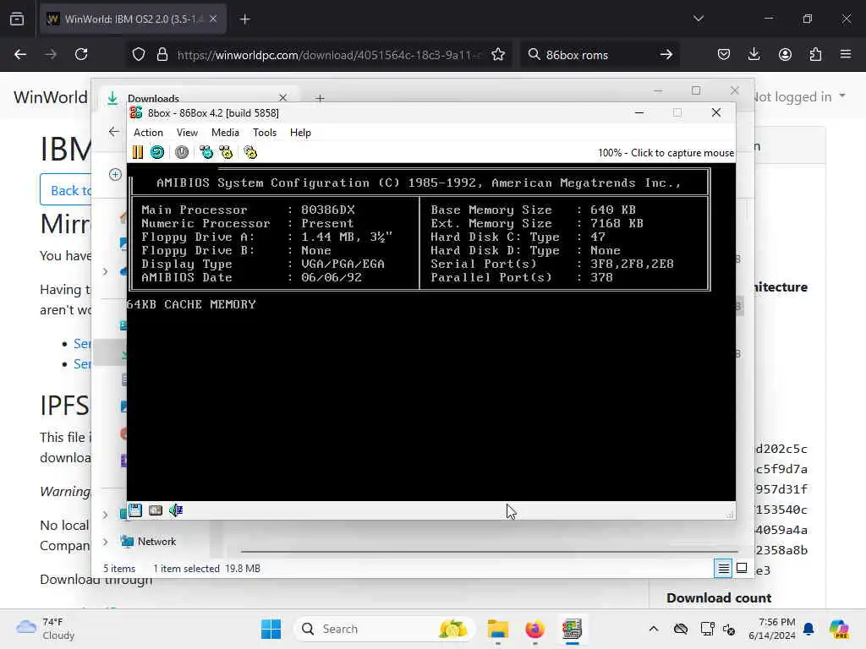The height and width of the screenshot is (649, 866).
Task: Send Ctrl+Alt+Del via toolbar icon
Action: pos(206,152)
